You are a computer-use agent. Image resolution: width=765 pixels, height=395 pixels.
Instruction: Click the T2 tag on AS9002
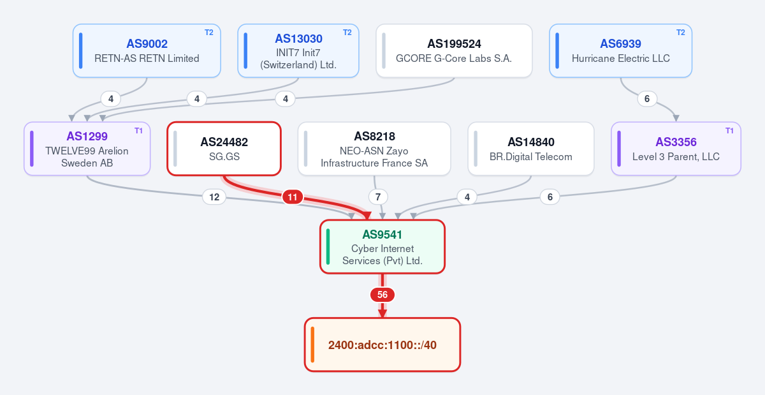[x=208, y=33]
